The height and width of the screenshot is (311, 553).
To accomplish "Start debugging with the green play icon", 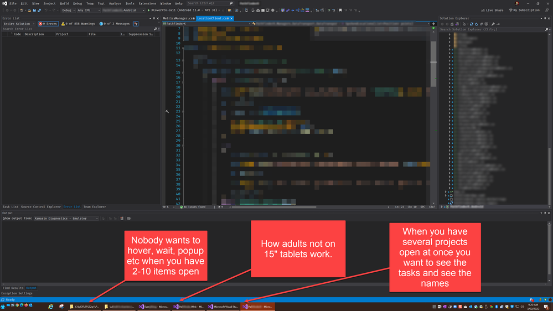I will click(149, 10).
